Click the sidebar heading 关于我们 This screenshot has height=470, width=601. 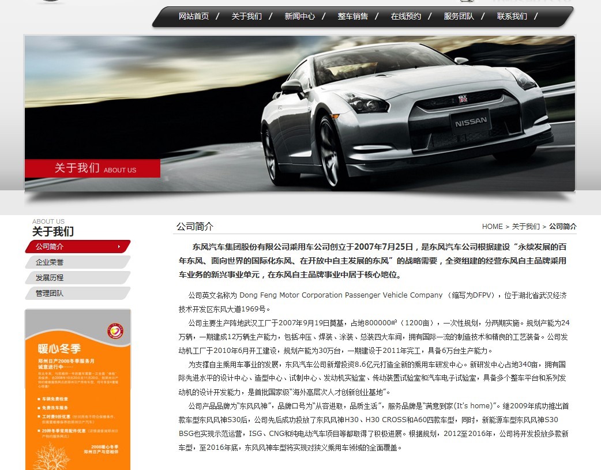tap(53, 232)
